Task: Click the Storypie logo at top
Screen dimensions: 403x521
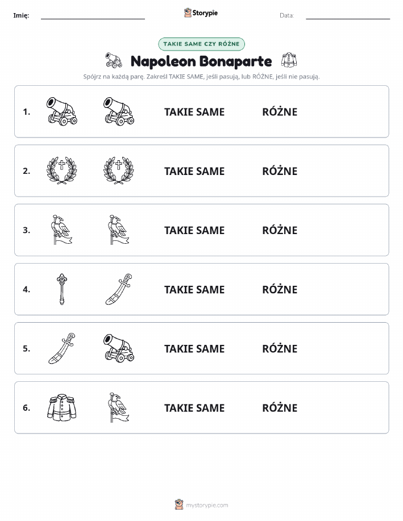Action: tap(201, 13)
